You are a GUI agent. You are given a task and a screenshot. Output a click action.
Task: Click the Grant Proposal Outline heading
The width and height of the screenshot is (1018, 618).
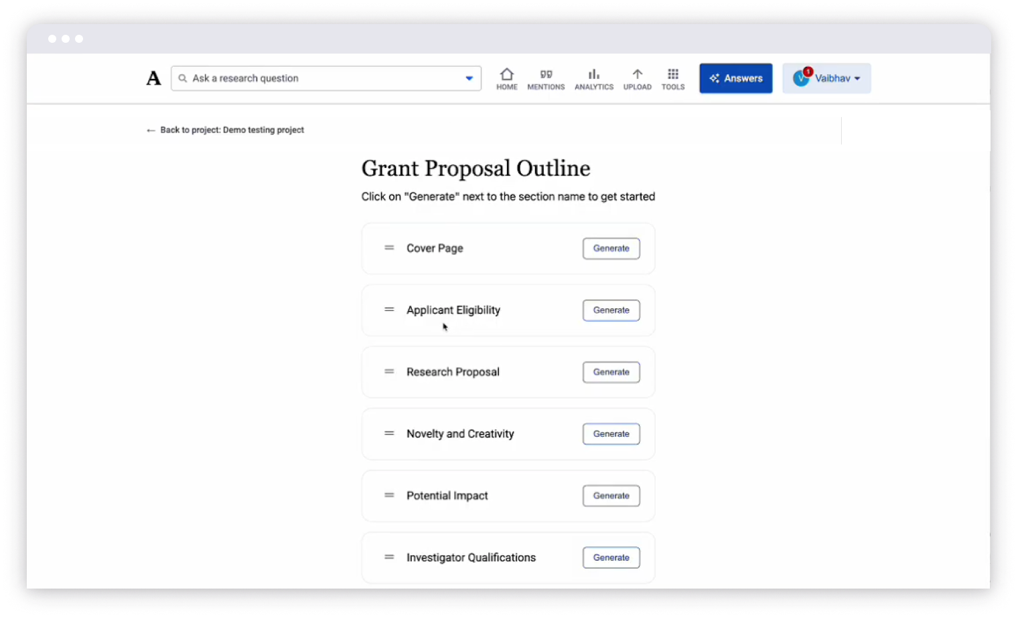(x=476, y=168)
